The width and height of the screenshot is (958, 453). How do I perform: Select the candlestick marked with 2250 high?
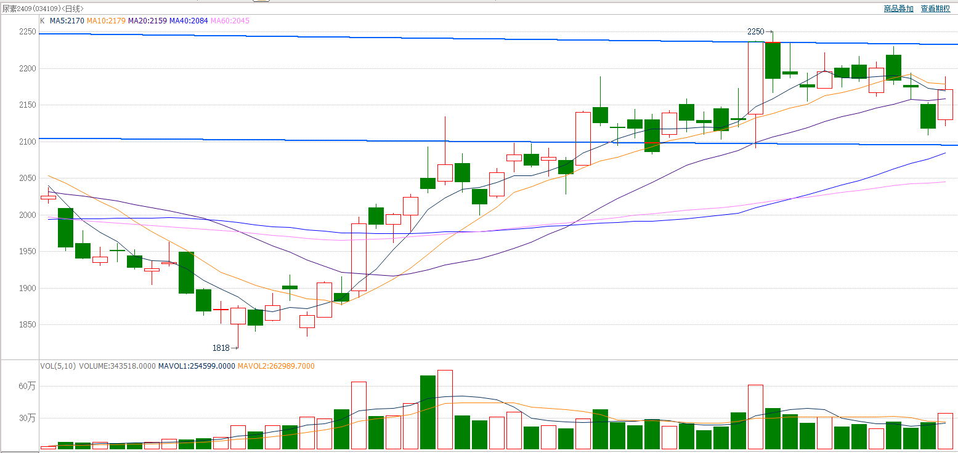(773, 60)
